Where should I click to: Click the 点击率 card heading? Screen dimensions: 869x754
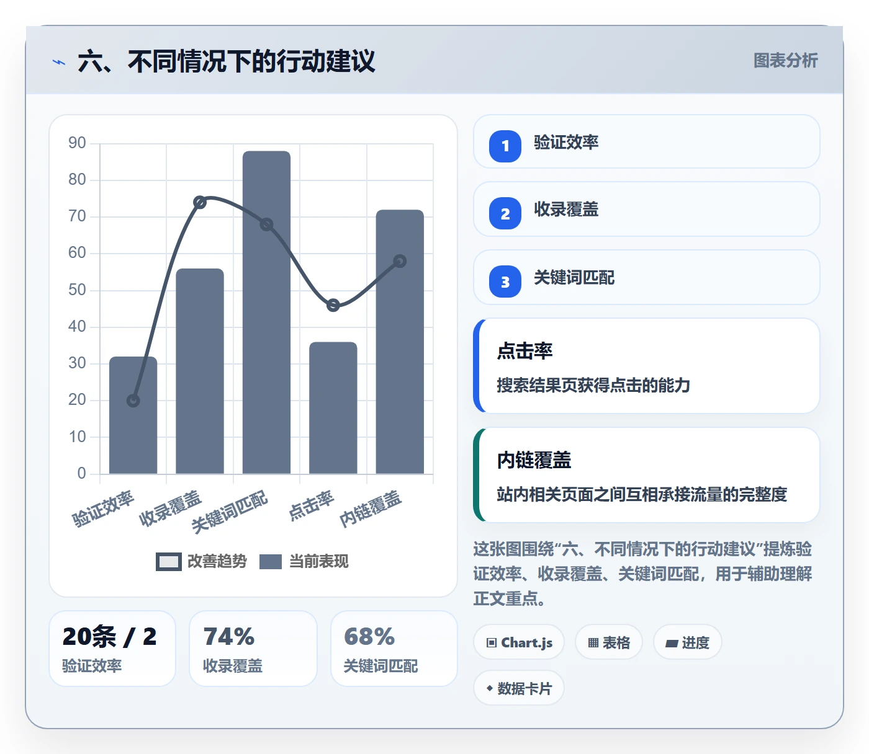(x=525, y=351)
